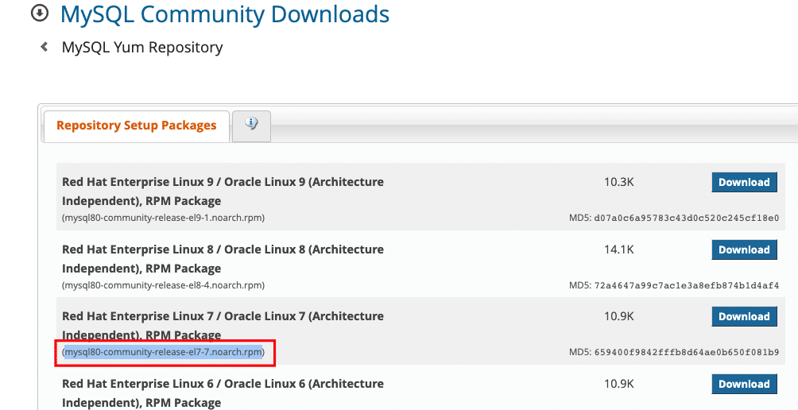
Task: Open the MySQL Community Downloads heading link
Action: point(224,14)
